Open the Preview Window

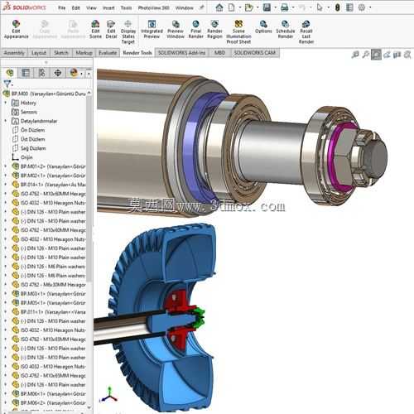[x=176, y=29]
